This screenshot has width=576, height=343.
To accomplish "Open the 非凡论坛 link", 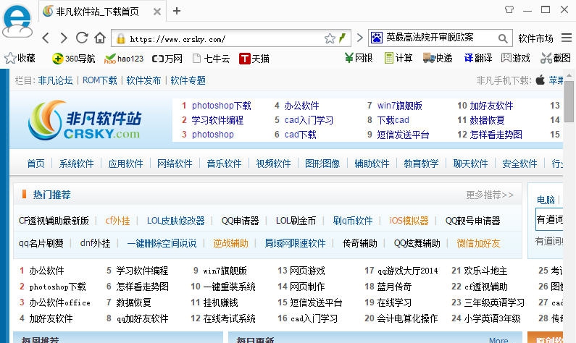I will coord(56,80).
